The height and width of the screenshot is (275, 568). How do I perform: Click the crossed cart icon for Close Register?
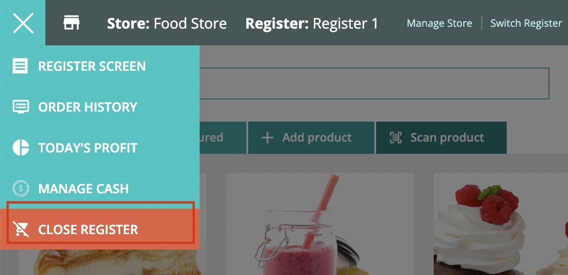click(21, 229)
